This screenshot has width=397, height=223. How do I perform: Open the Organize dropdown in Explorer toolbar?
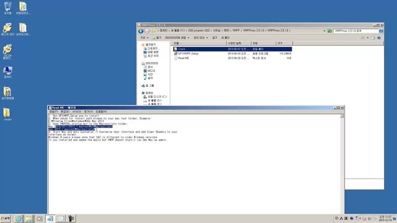145,38
